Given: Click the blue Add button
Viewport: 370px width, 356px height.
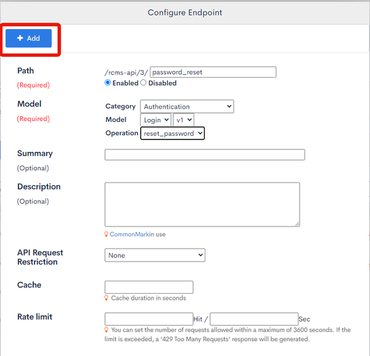Looking at the screenshot, I should point(28,38).
